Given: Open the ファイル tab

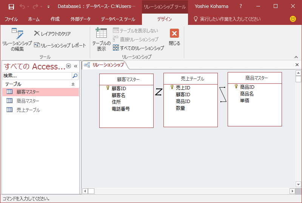Looking at the screenshot, I should [x=11, y=19].
